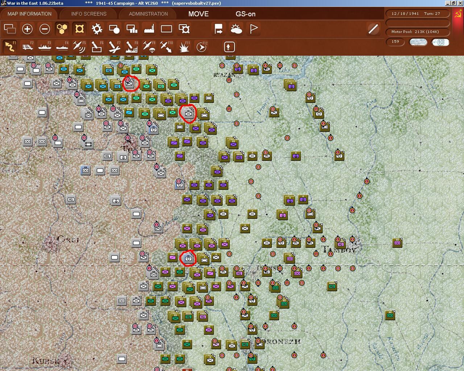
Task: Select F8 Bomb city mode icon
Action: tap(132, 47)
